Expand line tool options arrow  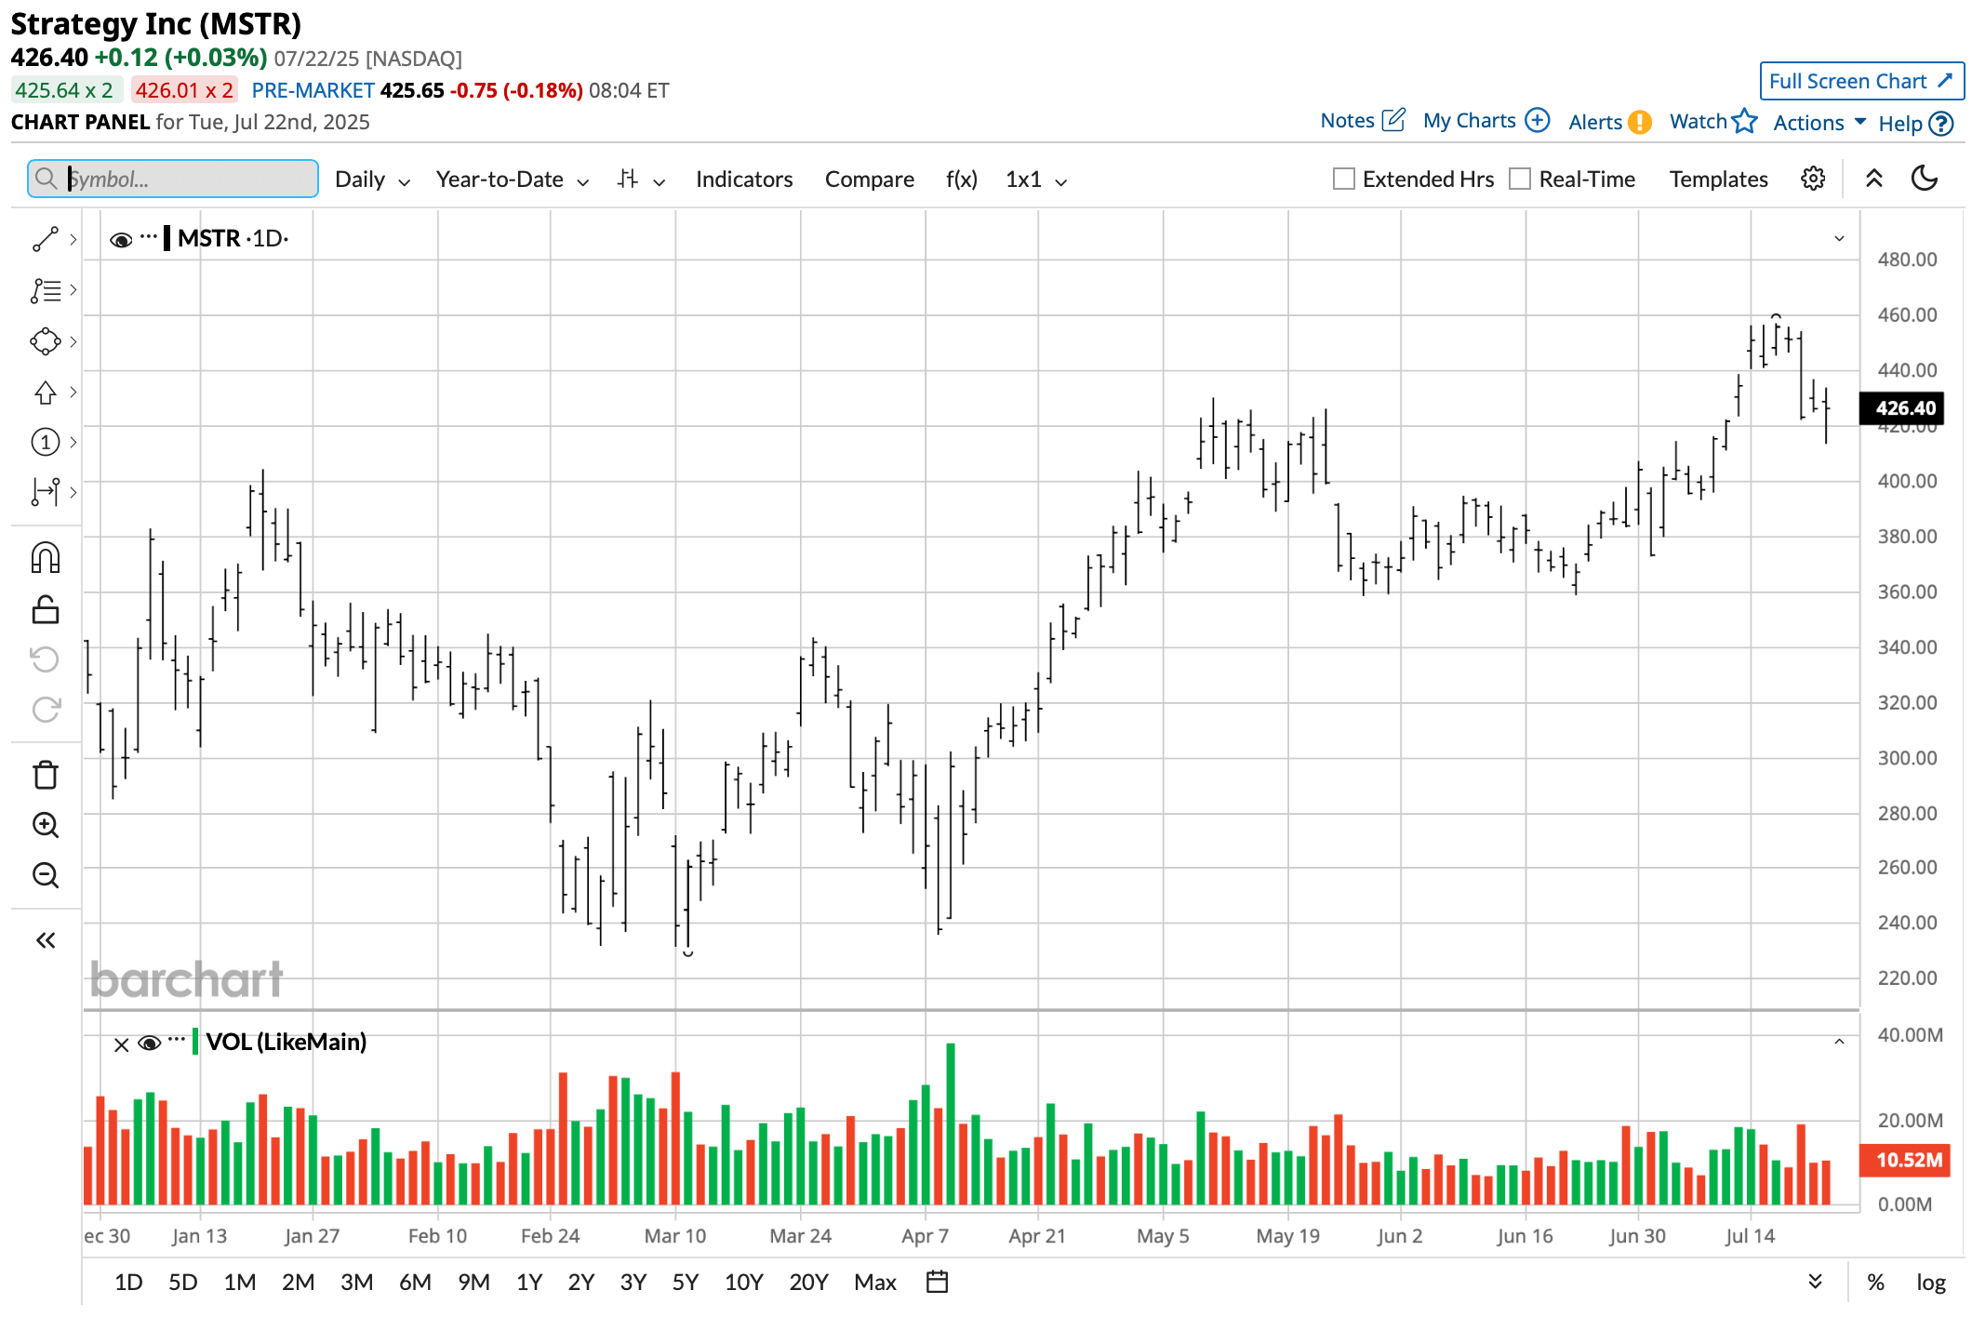click(x=73, y=239)
